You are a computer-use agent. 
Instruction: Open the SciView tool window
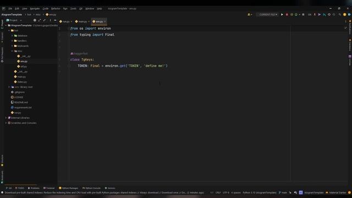pos(350,60)
